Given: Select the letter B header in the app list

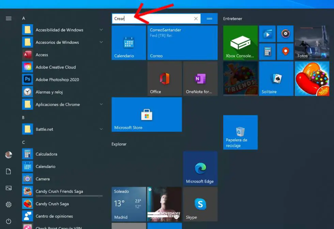Looking at the screenshot, I should click(23, 117).
